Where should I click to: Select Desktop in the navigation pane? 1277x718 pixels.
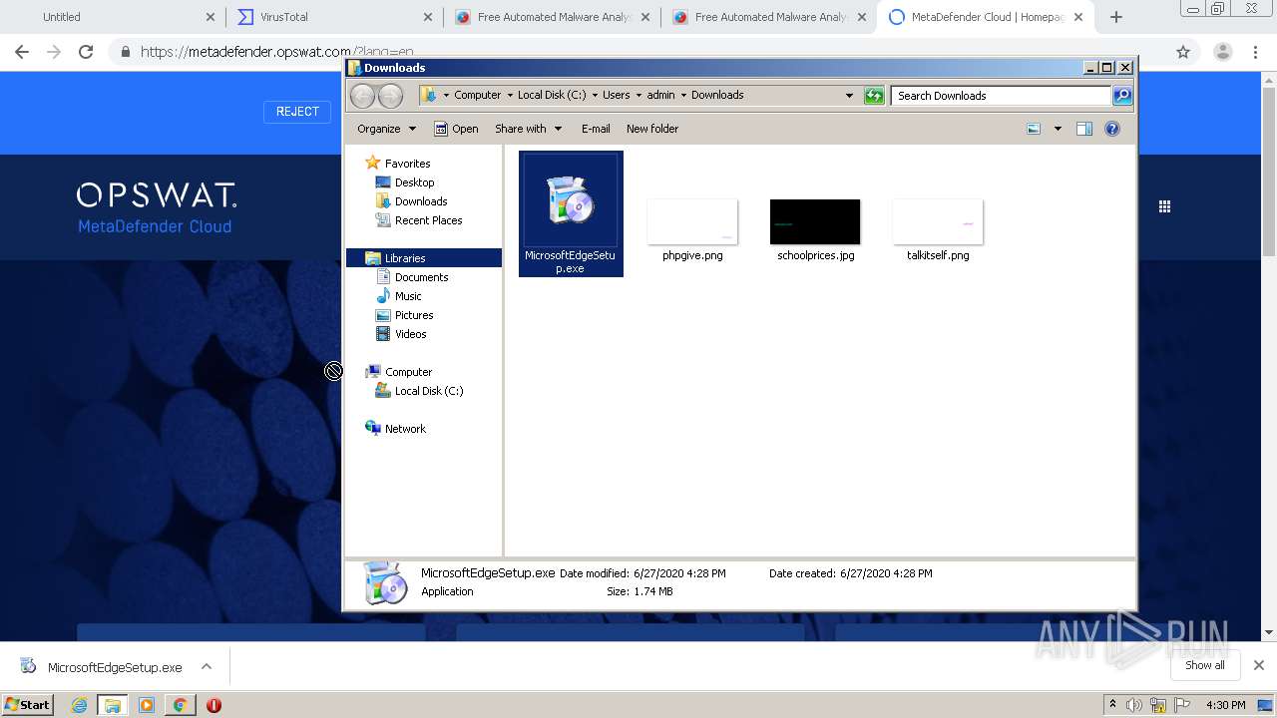click(414, 182)
